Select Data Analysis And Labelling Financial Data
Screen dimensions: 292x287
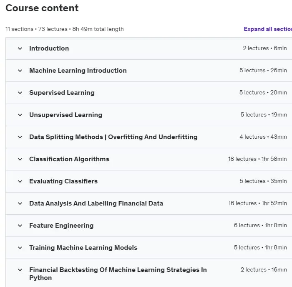point(96,203)
